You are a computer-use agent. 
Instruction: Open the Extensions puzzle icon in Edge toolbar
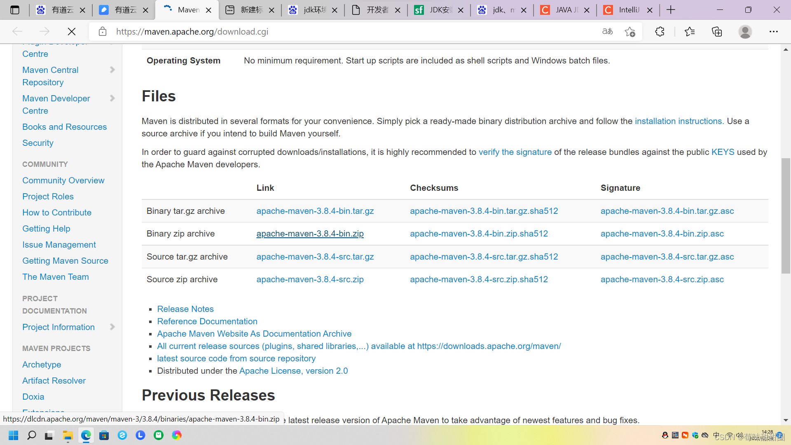click(x=660, y=31)
